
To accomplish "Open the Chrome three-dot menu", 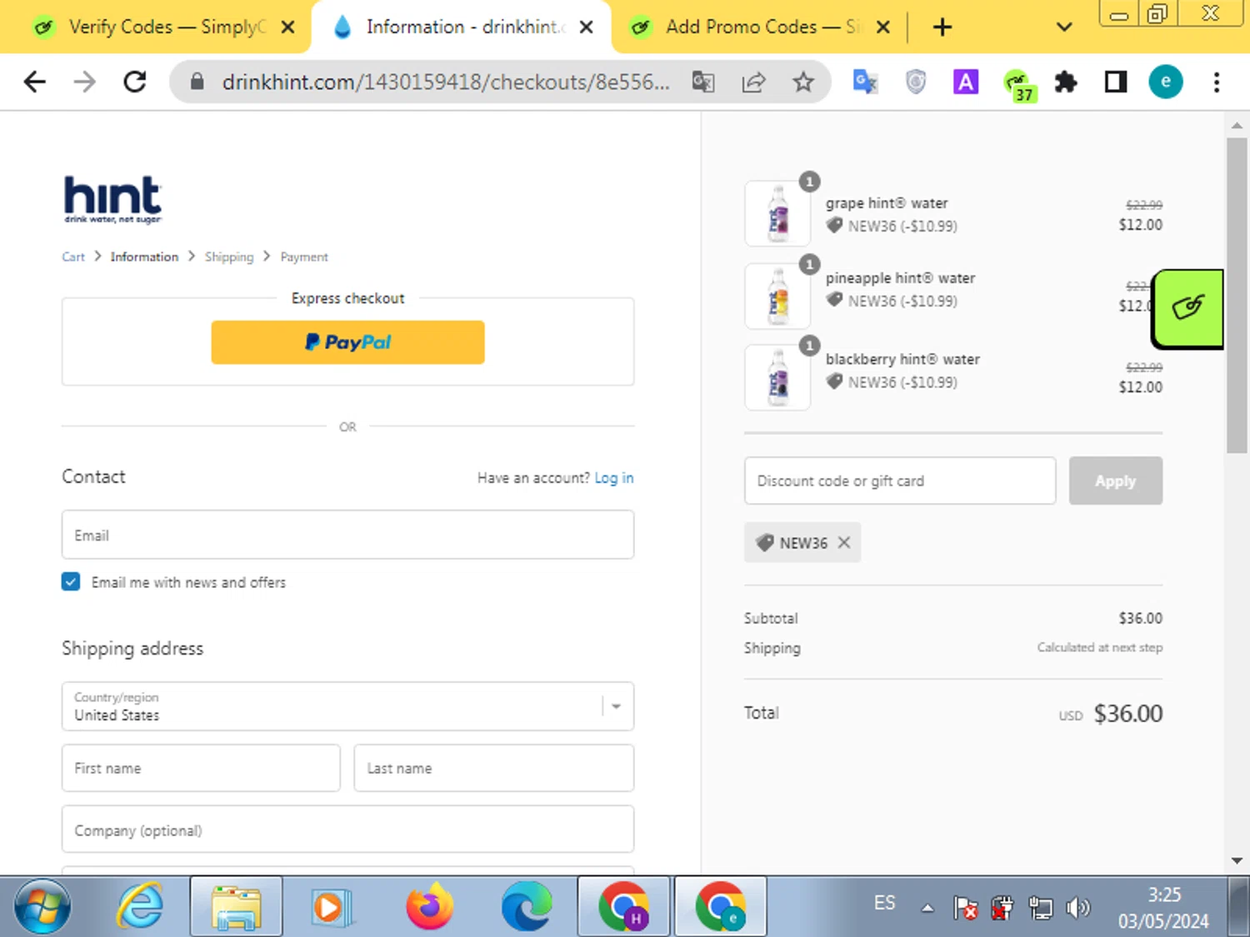I will 1217,82.
